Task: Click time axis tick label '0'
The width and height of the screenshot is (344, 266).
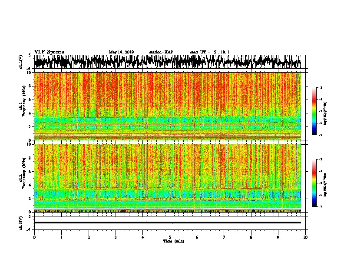Action: pyautogui.click(x=34, y=237)
